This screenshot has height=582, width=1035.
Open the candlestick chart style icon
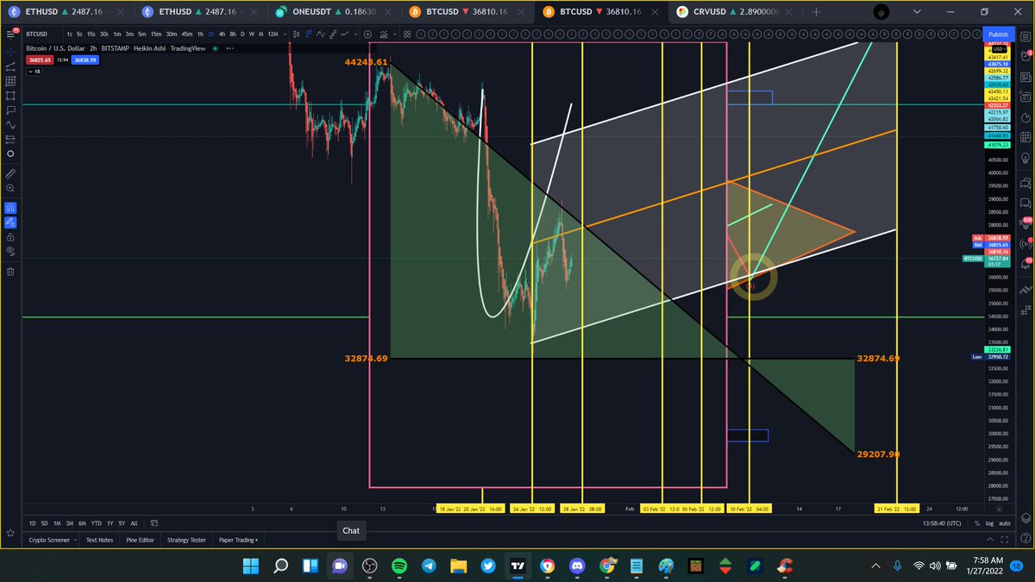click(x=296, y=34)
